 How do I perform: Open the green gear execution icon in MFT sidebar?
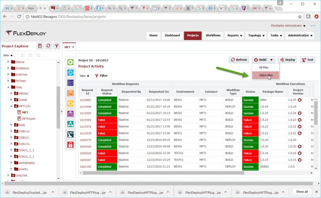71,62
